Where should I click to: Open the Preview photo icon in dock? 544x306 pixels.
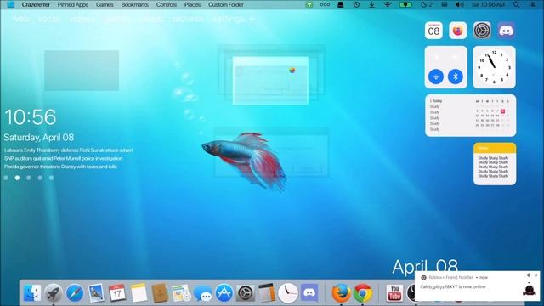coord(181,293)
